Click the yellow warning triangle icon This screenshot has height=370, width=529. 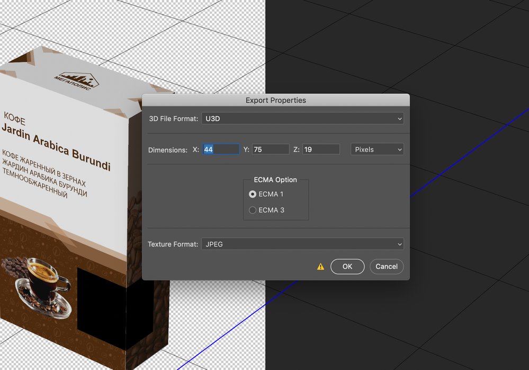click(320, 267)
